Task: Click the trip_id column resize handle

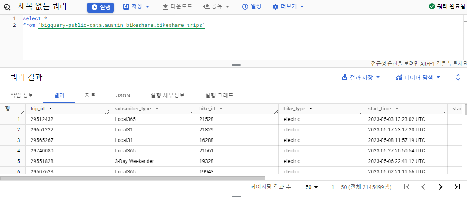Action: [108, 112]
